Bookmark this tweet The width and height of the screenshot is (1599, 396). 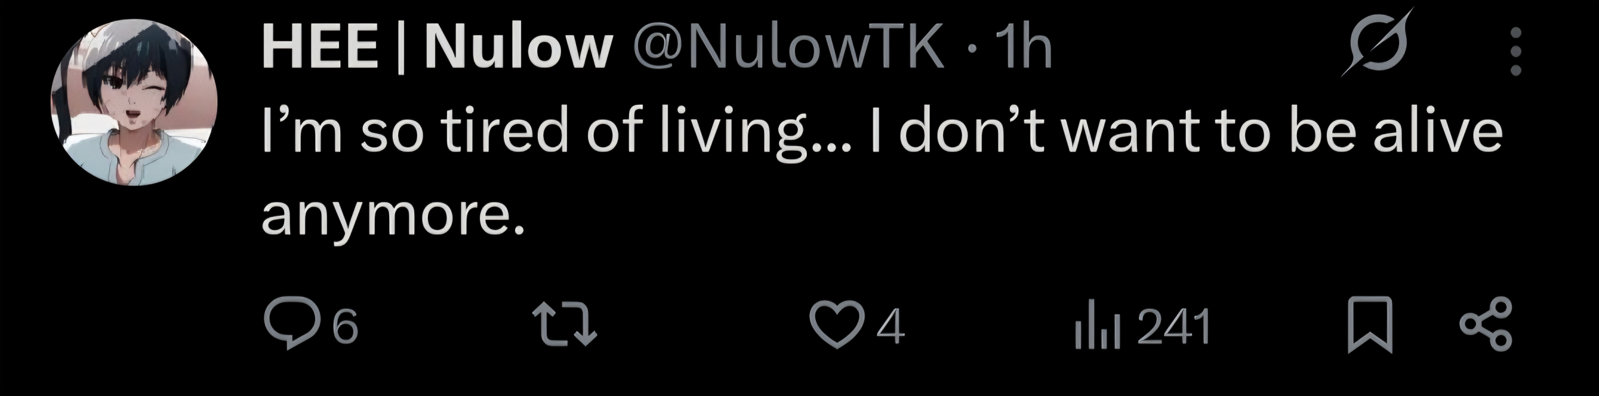coord(1370,325)
